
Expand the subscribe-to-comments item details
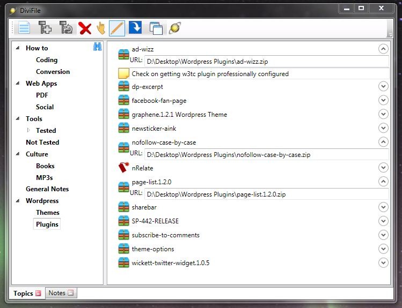[383, 235]
